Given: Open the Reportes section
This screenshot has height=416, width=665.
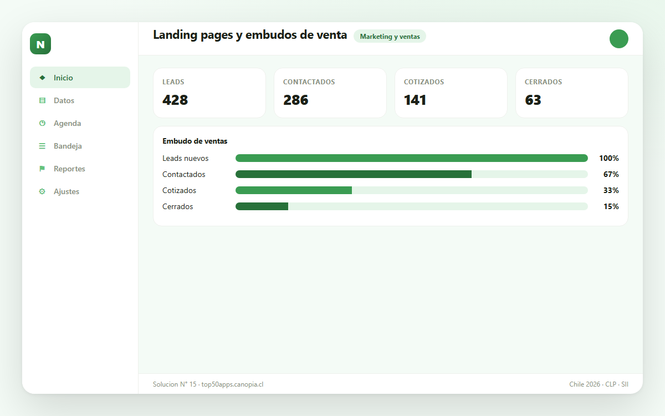Looking at the screenshot, I should tap(80, 169).
